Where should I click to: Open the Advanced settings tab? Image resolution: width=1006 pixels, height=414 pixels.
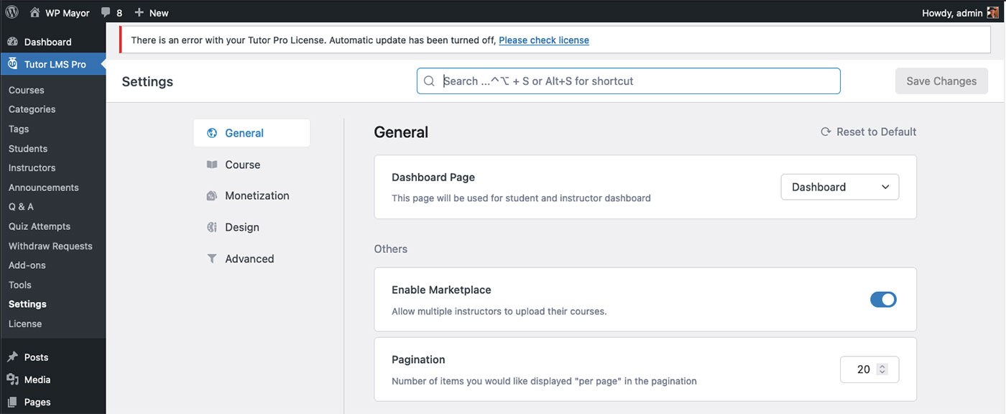(x=249, y=259)
